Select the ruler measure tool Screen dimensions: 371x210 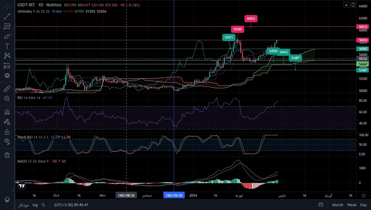click(x=7, y=89)
